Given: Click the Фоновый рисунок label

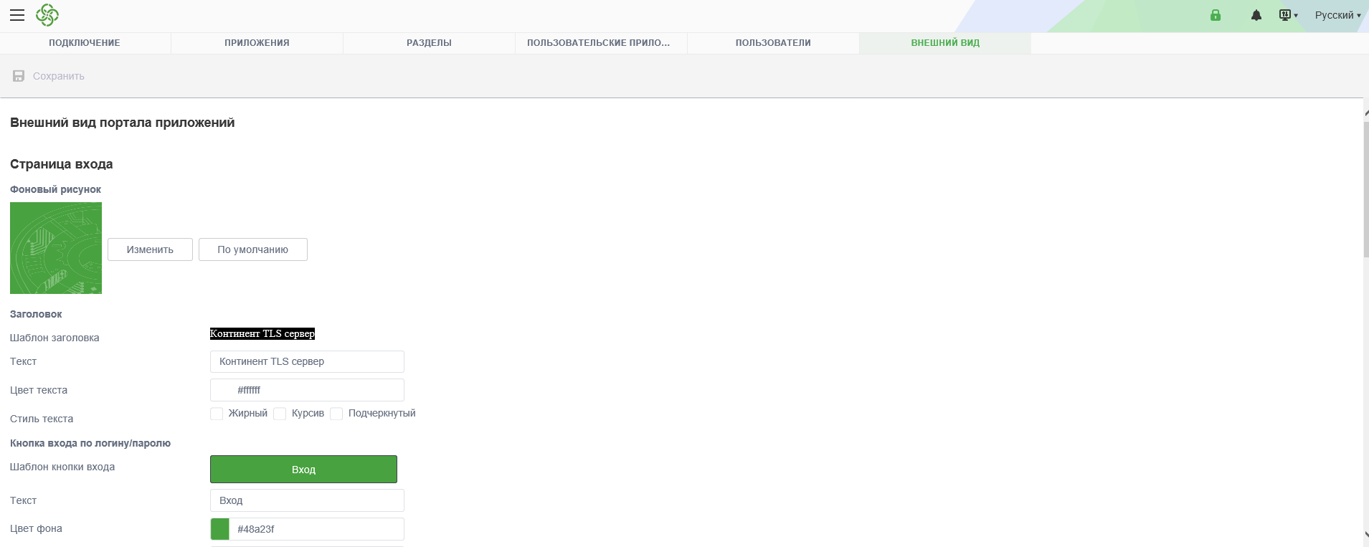Looking at the screenshot, I should [x=56, y=189].
